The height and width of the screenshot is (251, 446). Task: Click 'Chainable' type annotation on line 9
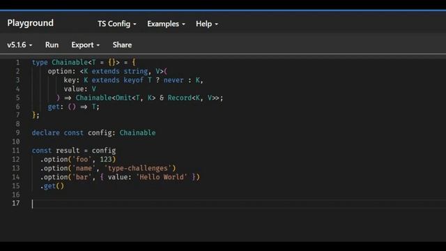click(x=137, y=133)
